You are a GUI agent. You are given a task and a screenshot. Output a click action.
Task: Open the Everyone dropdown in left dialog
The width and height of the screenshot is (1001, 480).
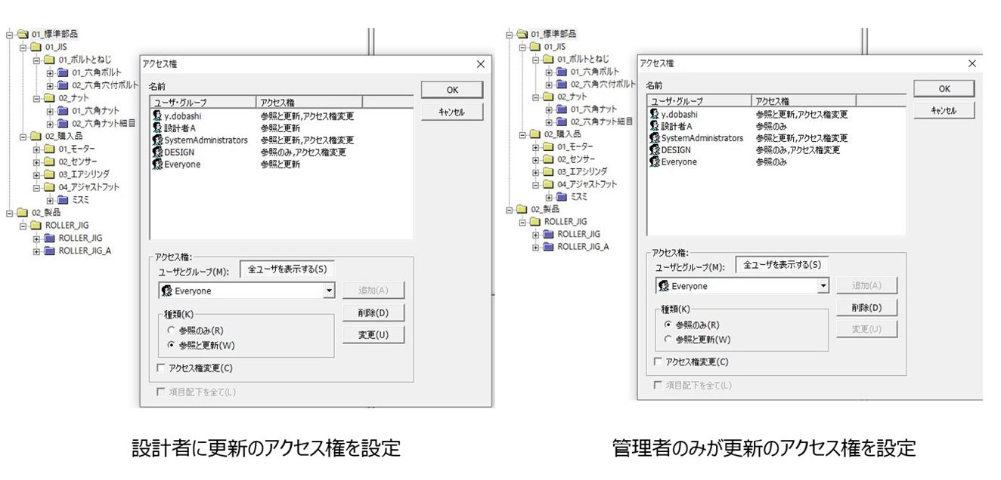[329, 291]
